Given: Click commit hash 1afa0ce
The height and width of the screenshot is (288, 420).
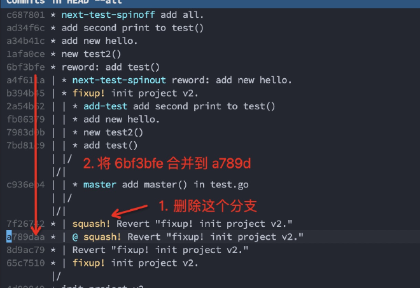Looking at the screenshot, I should coord(25,54).
